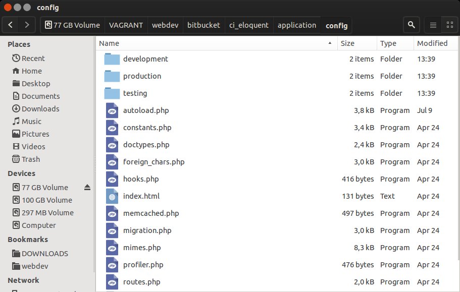Navigate back with the back arrow
The image size is (460, 292).
click(10, 24)
